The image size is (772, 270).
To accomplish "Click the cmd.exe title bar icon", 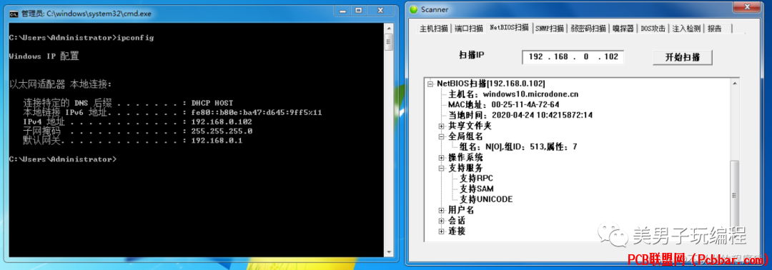I will 15,14.
